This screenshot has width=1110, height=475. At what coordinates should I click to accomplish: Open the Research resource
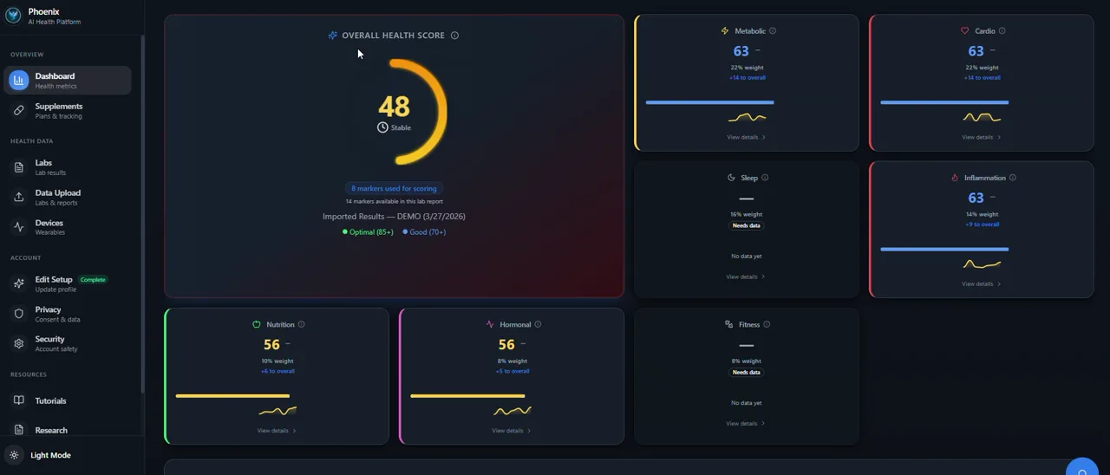pyautogui.click(x=68, y=430)
